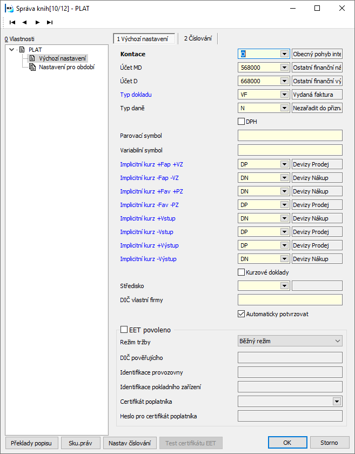This screenshot has height=454, width=355.
Task: Click the Parovací symbol input field
Action: (x=290, y=136)
